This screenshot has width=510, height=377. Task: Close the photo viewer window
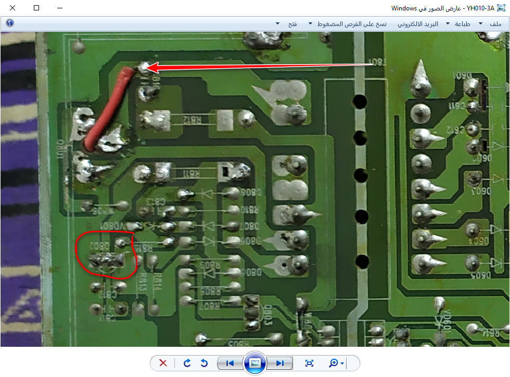(x=12, y=8)
